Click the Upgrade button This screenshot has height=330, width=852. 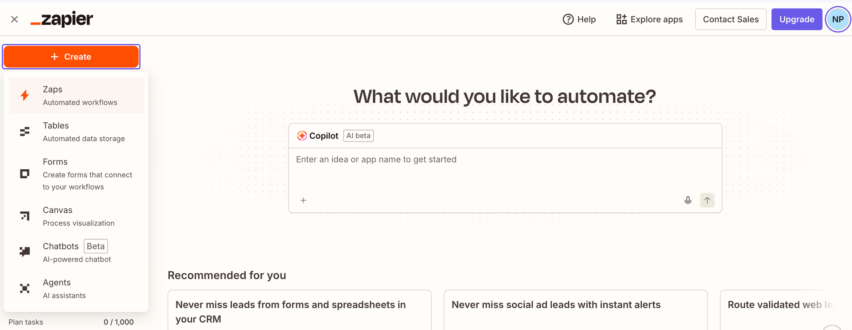(797, 19)
